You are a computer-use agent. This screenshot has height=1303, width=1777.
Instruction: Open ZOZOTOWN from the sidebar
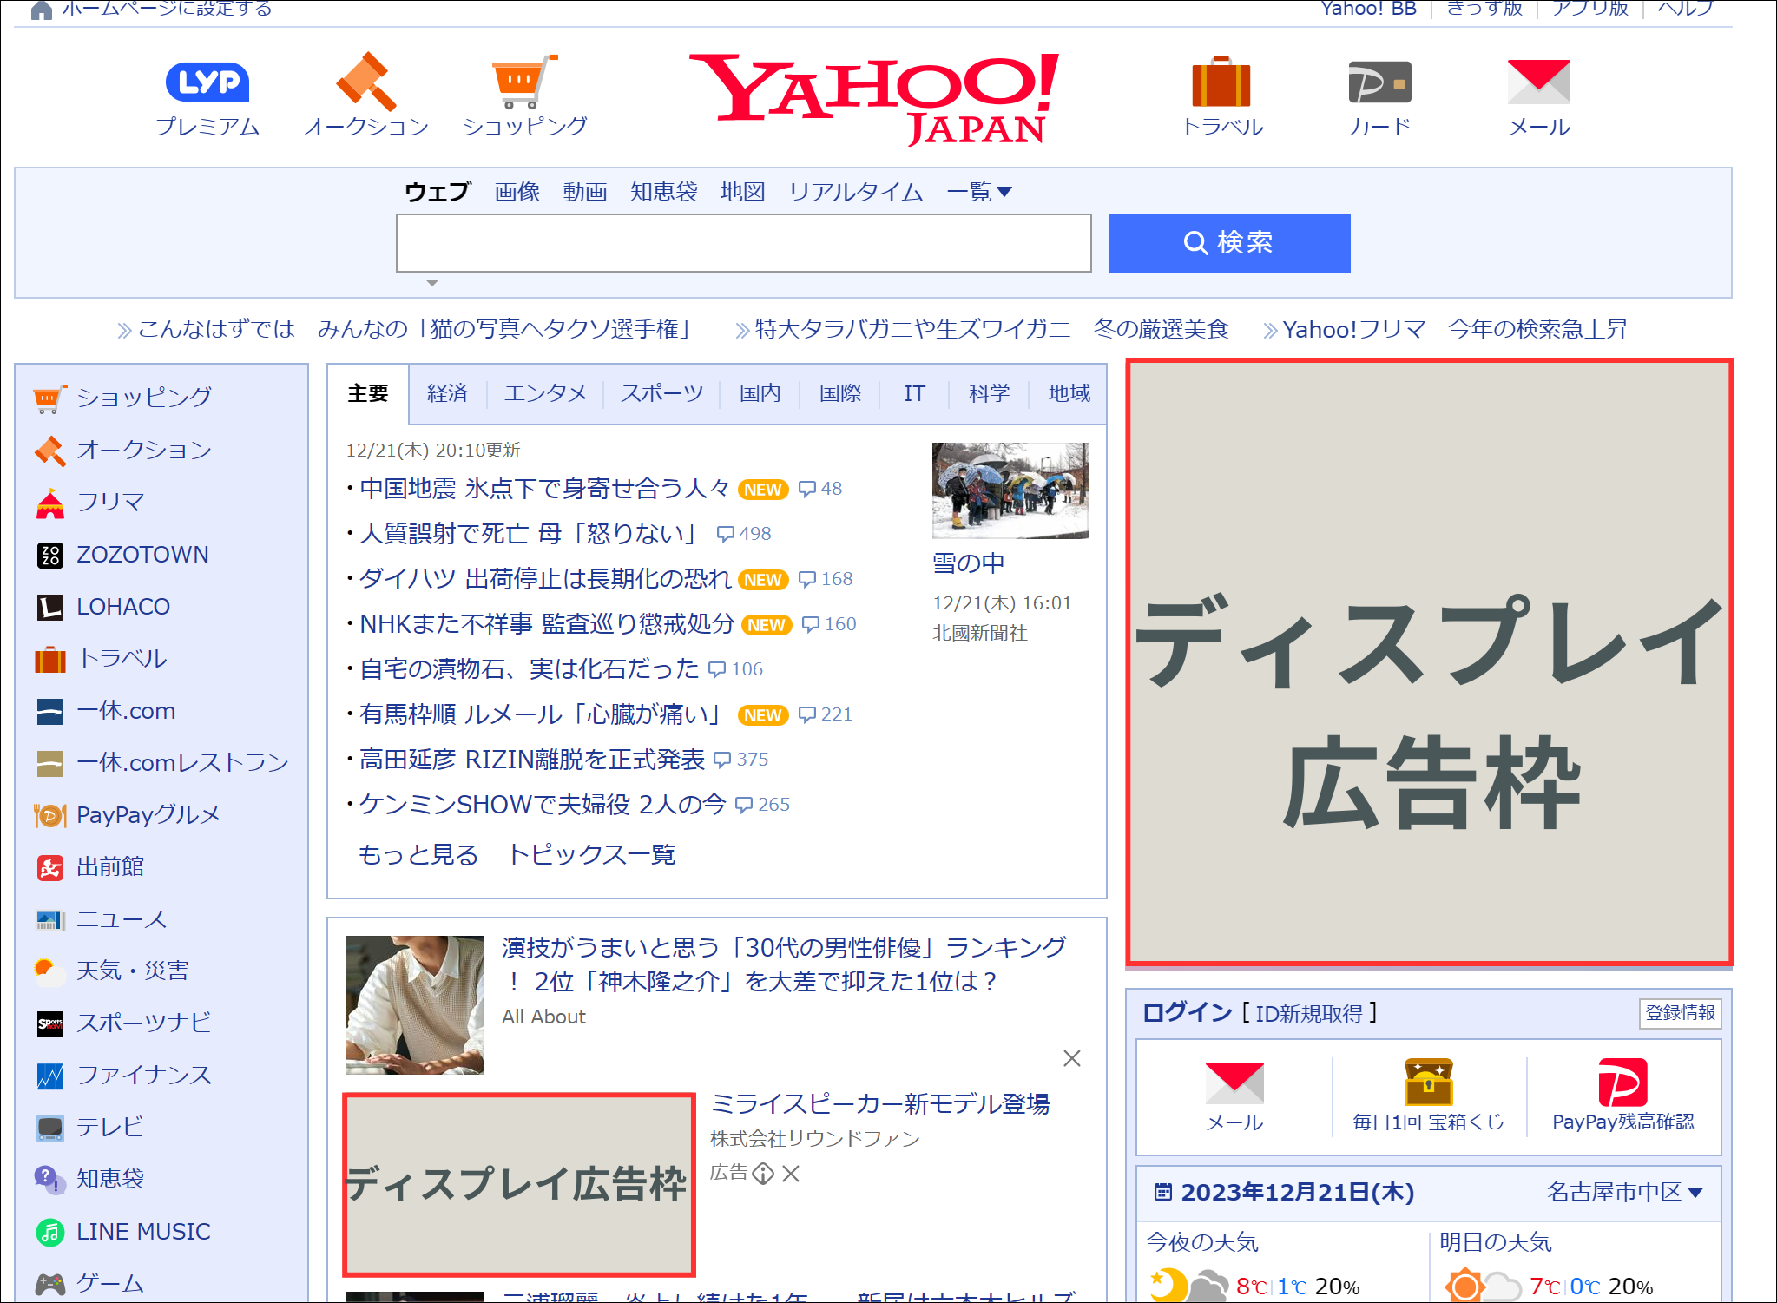(x=142, y=555)
